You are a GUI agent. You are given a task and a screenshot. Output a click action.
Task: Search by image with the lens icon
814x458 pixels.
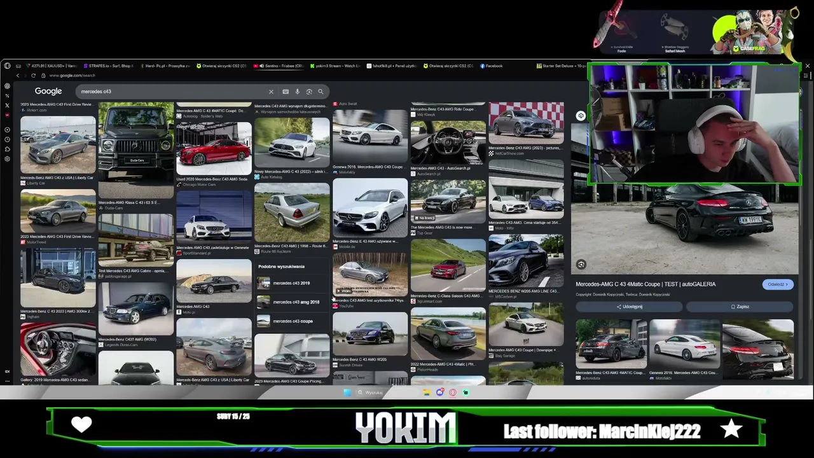[x=309, y=92]
